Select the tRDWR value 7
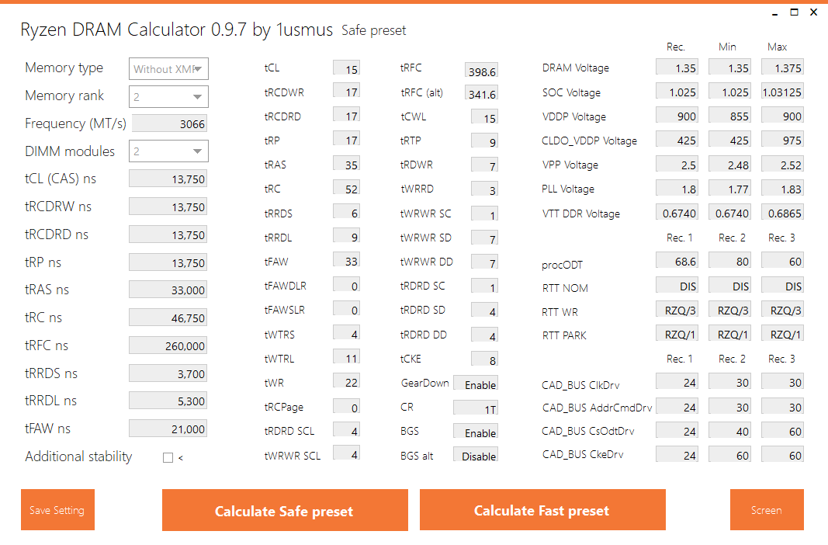Screen dimensions: 828x545 click(484, 165)
